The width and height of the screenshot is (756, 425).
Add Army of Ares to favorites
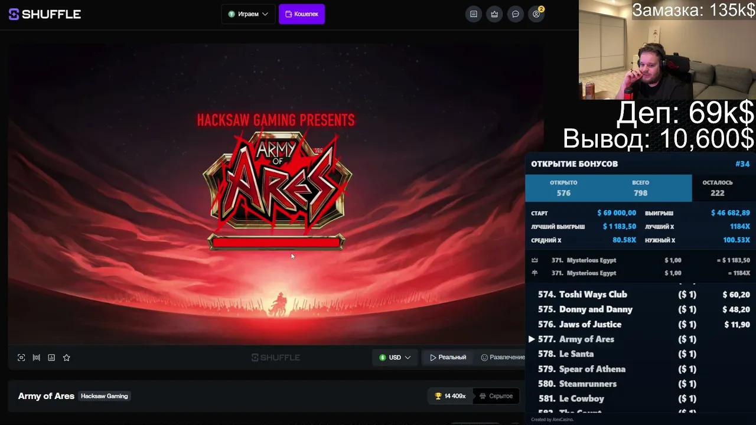click(67, 357)
